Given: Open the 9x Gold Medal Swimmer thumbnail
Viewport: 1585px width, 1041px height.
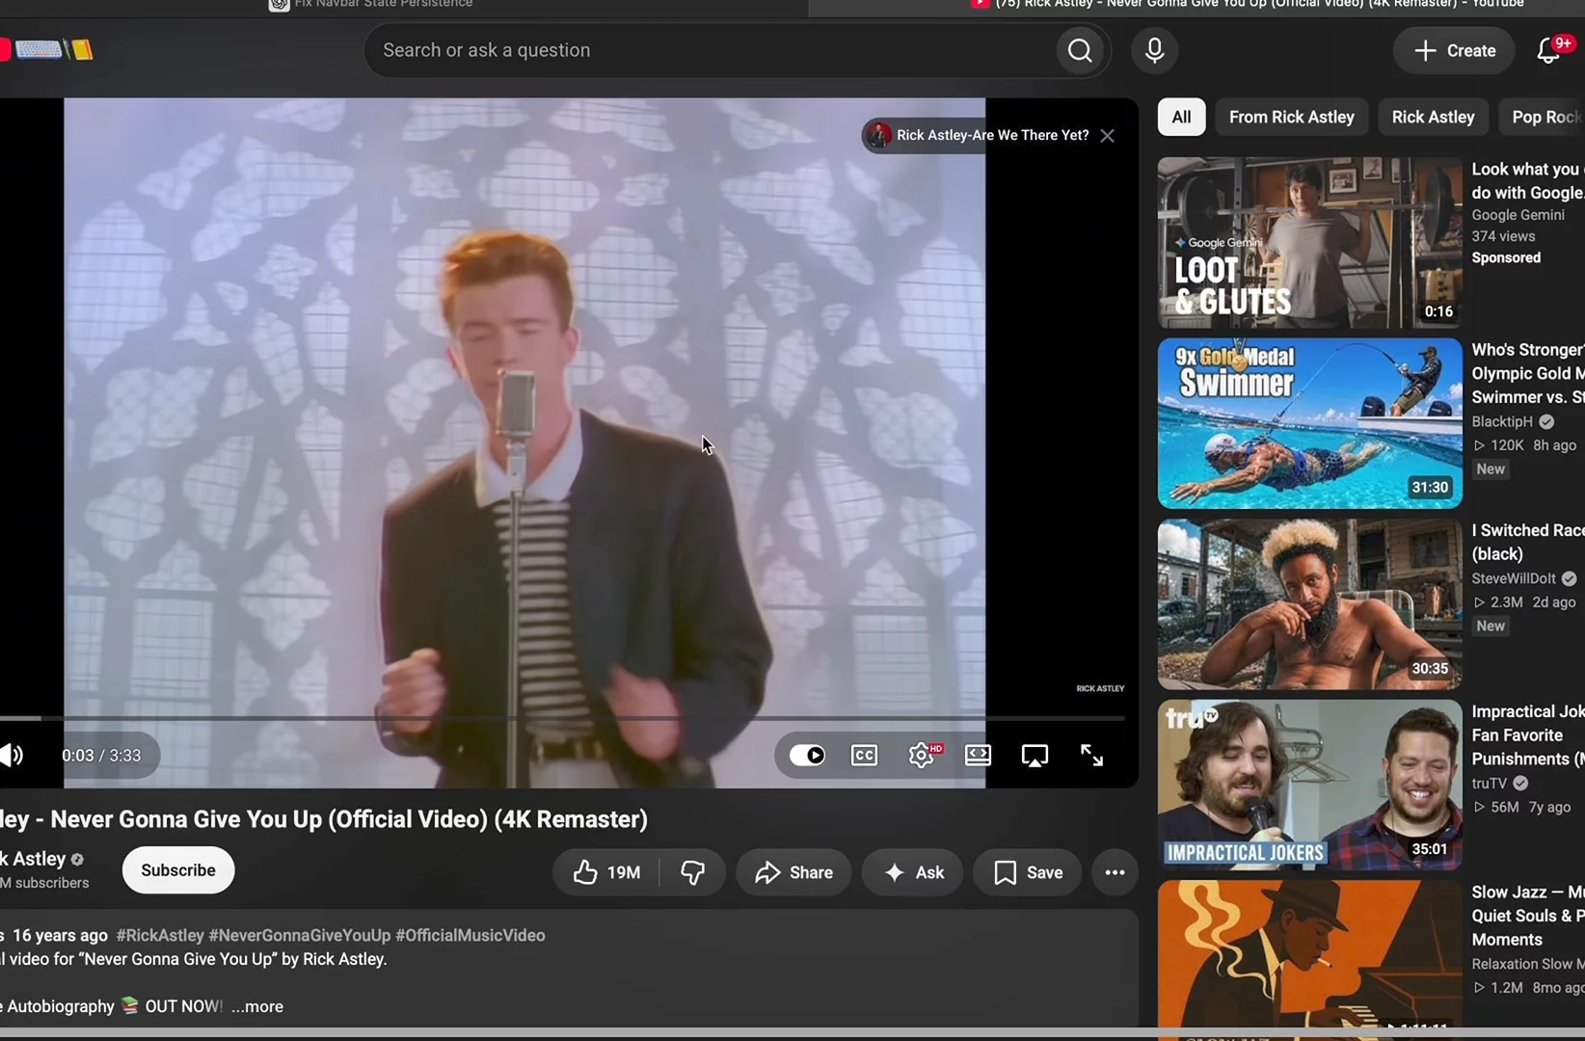Looking at the screenshot, I should point(1309,423).
